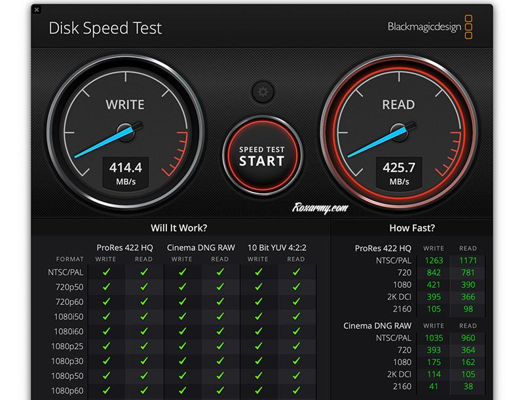524x400 pixels.
Task: Select the How Fast? panel header
Action: (x=412, y=228)
